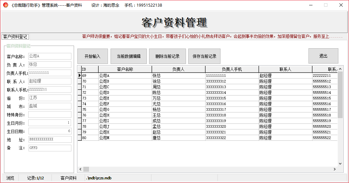This screenshot has height=183, width=349.
Task: Click the vertical scrollbar thumb
Action: pyautogui.click(x=340, y=95)
